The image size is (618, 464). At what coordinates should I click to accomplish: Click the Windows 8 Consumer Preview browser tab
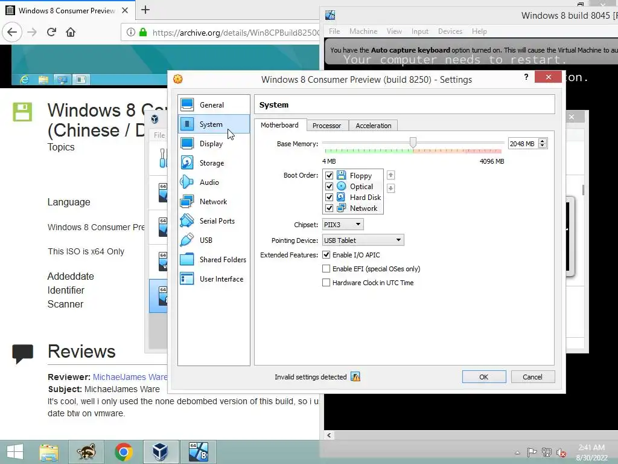[x=67, y=10]
